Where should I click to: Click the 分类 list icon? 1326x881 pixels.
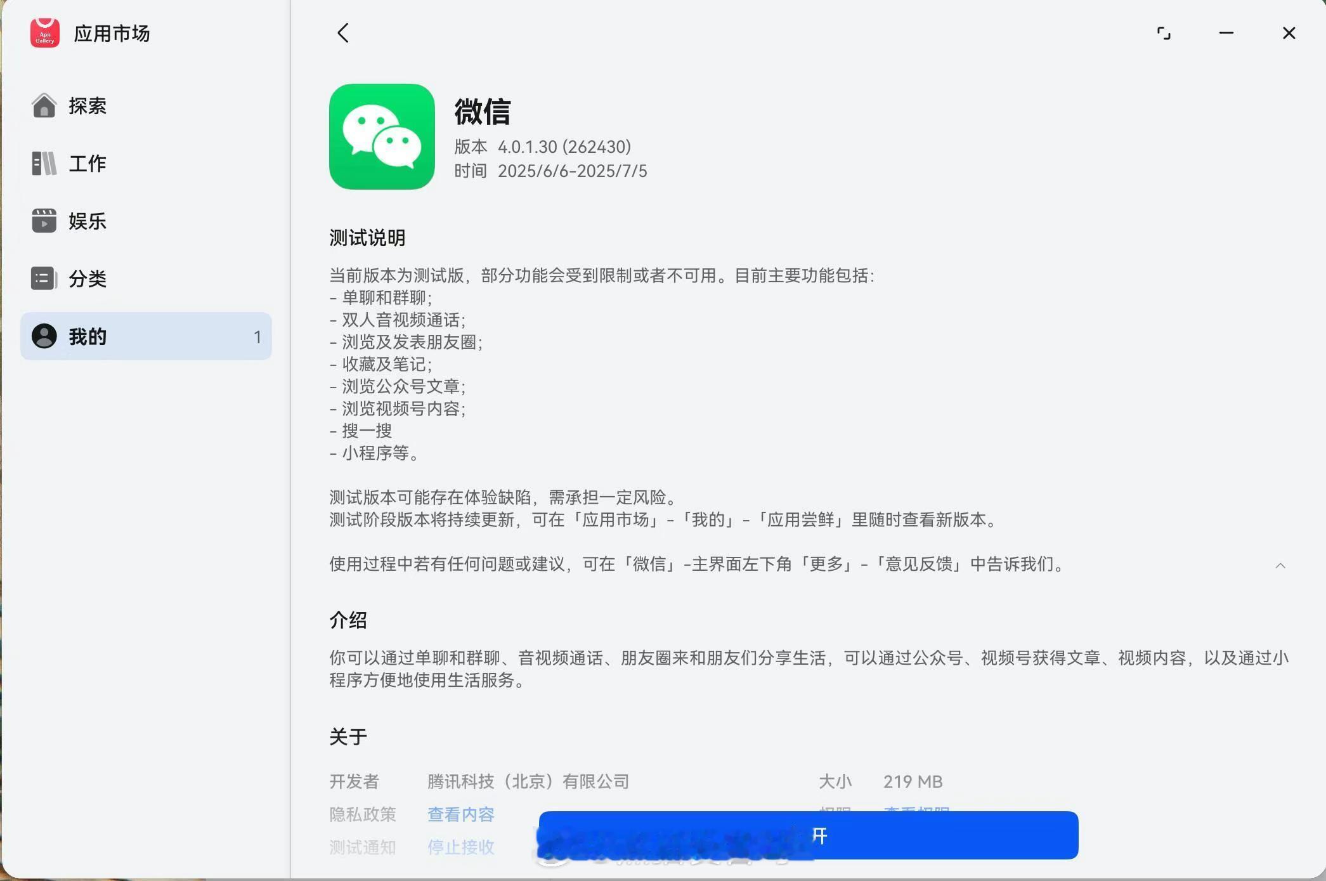(44, 278)
